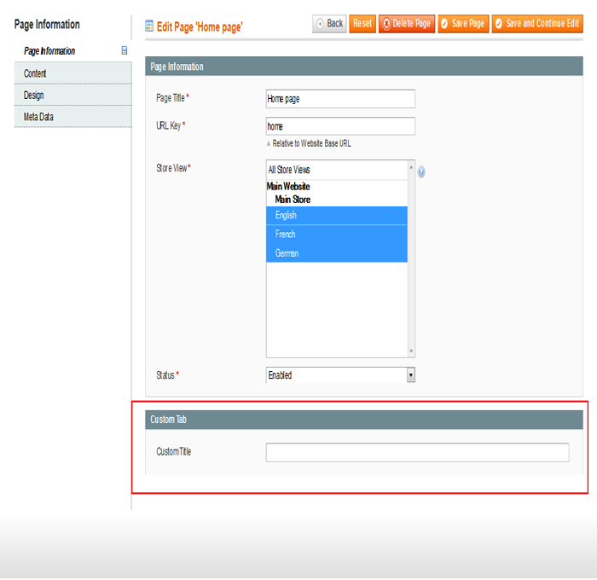The width and height of the screenshot is (597, 580).
Task: Click the Save Page button
Action: pos(463,24)
